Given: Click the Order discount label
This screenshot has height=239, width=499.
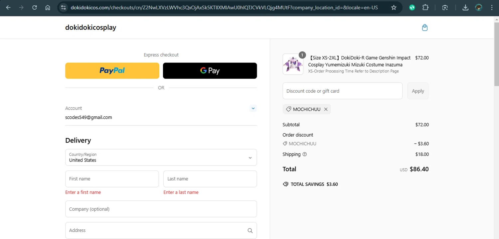Looking at the screenshot, I should click(x=298, y=135).
